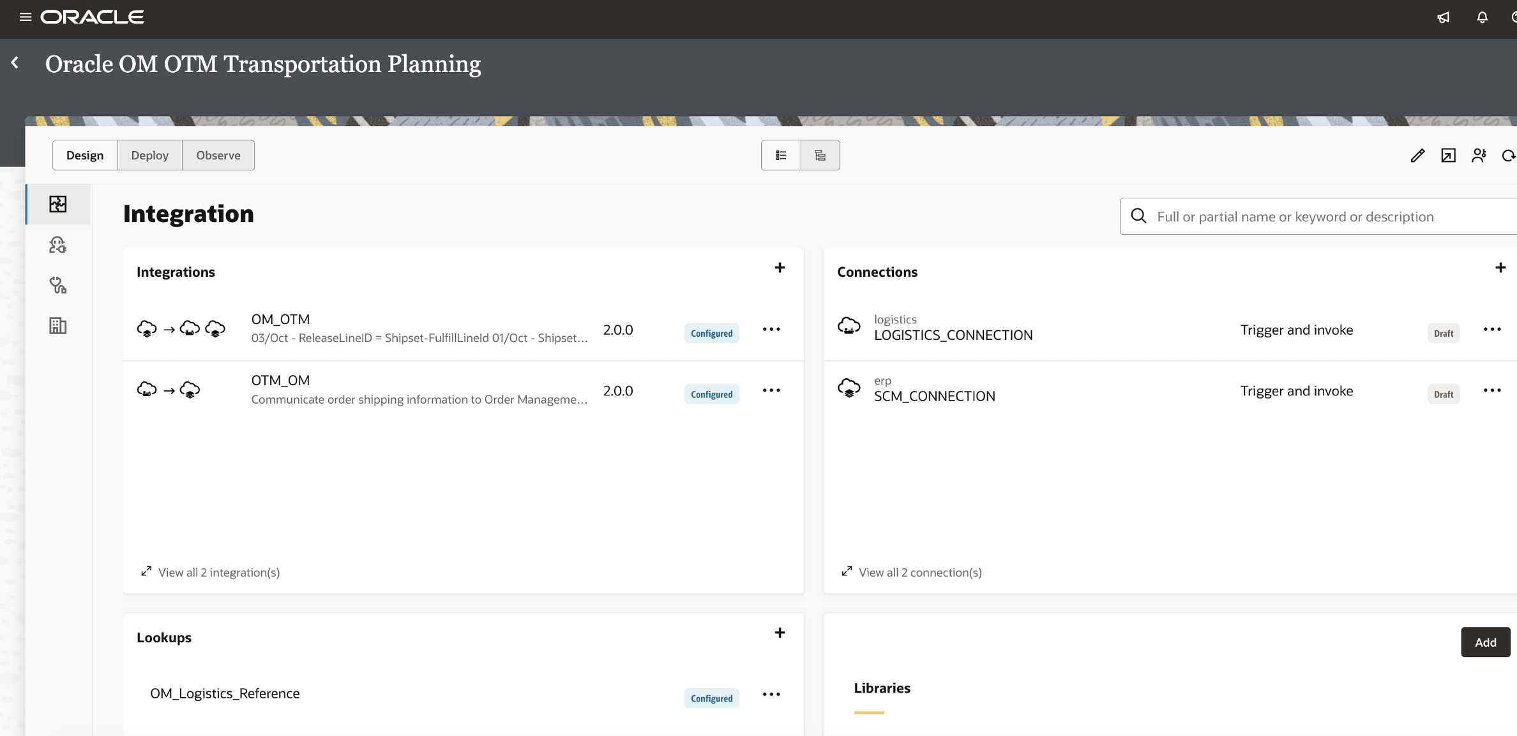Click the announcements megaphone icon in the header

tap(1444, 17)
